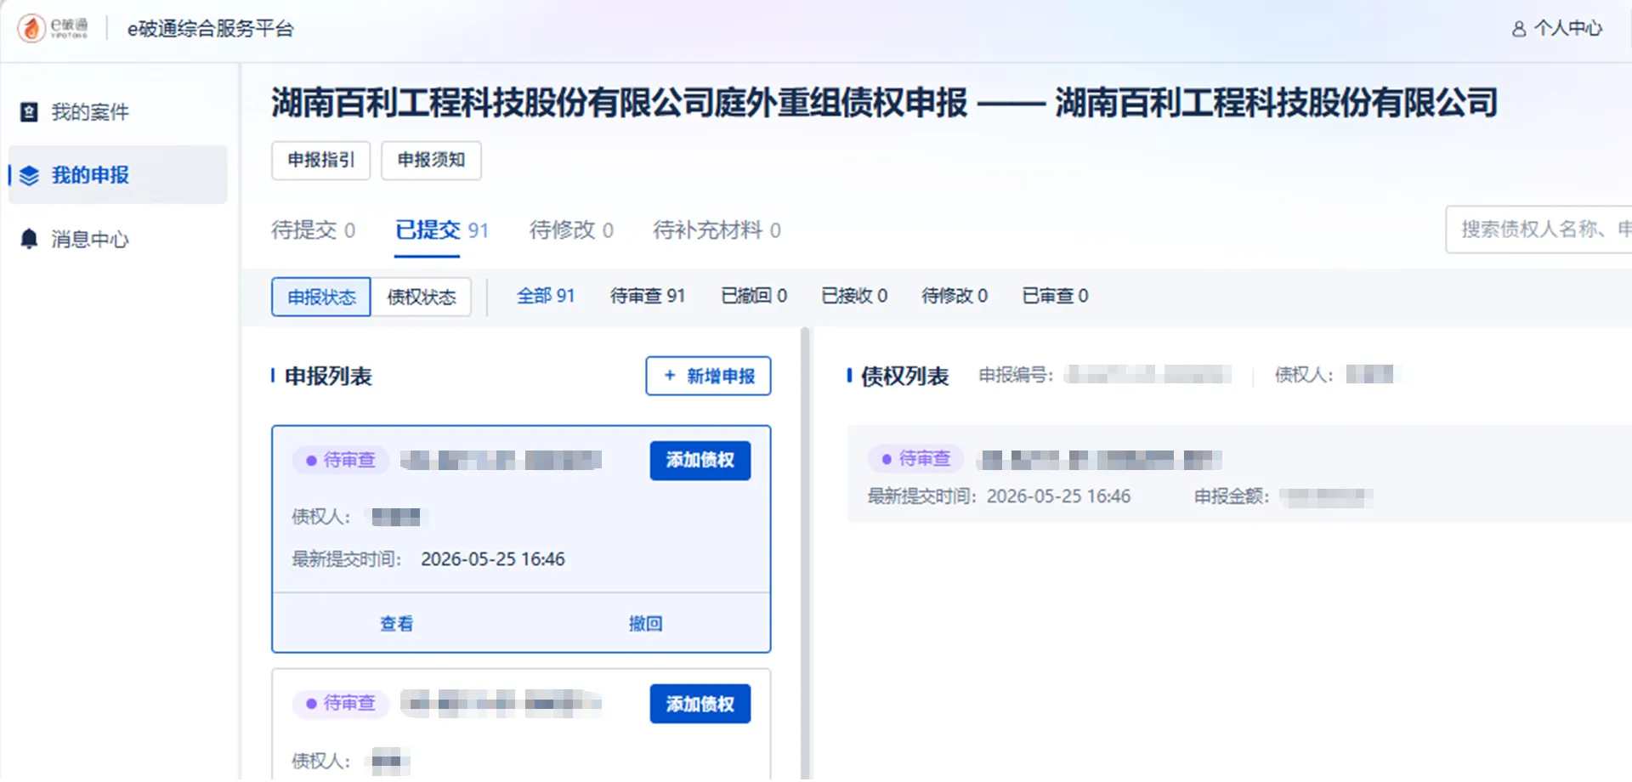Click the 我的案件 sidebar icon
Screen dimensions: 1632x782
(x=29, y=112)
